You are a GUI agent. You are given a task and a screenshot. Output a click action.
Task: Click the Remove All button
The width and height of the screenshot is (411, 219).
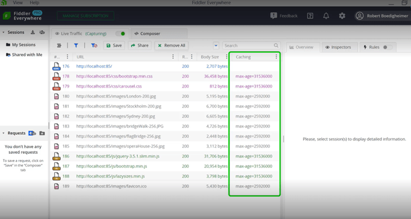click(172, 45)
